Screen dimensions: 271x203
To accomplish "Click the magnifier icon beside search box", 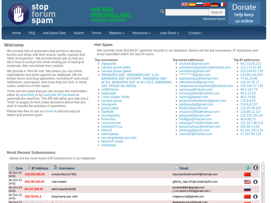I will (x=162, y=11).
